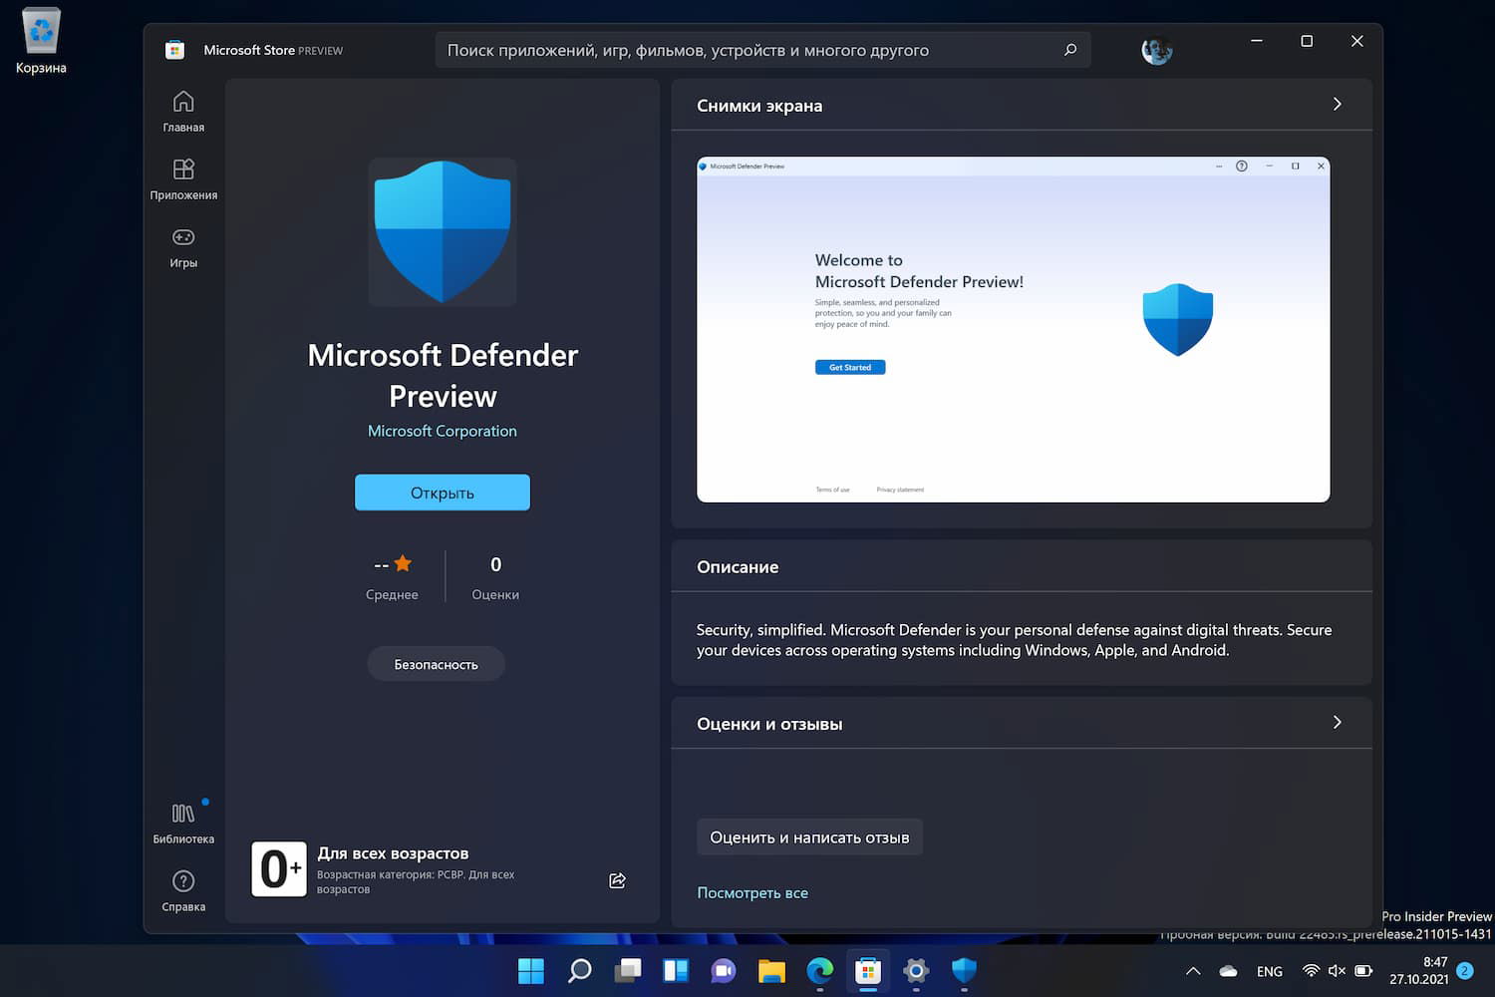Open the notification center badge

(1465, 970)
